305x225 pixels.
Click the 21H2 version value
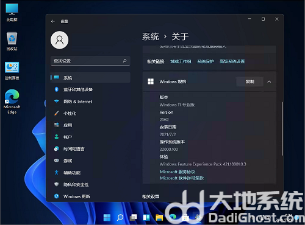pos(164,120)
